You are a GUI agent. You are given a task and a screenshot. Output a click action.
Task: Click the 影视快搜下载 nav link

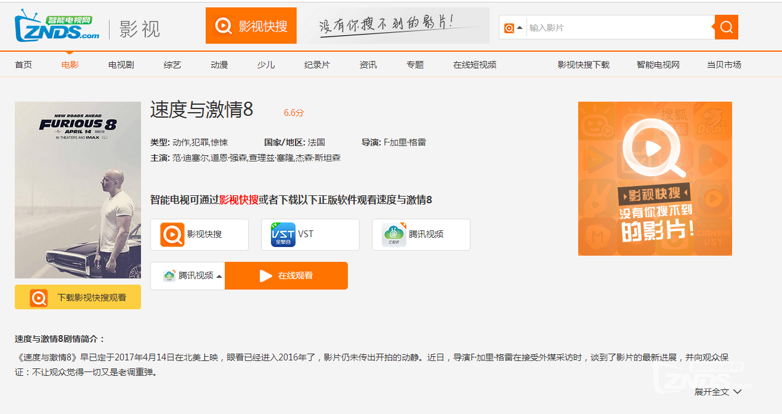(584, 65)
